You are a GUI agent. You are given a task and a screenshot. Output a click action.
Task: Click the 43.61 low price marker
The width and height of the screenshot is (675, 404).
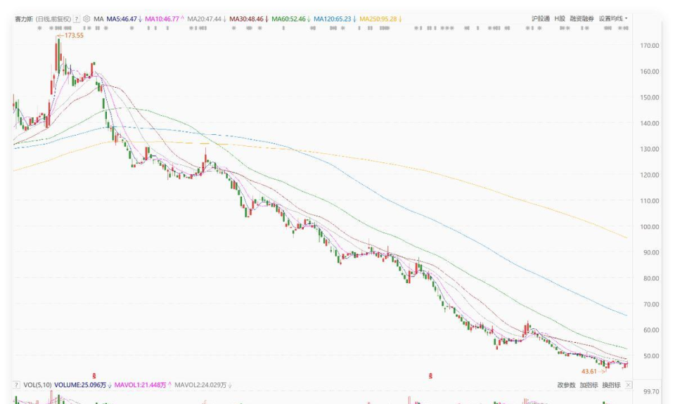589,371
